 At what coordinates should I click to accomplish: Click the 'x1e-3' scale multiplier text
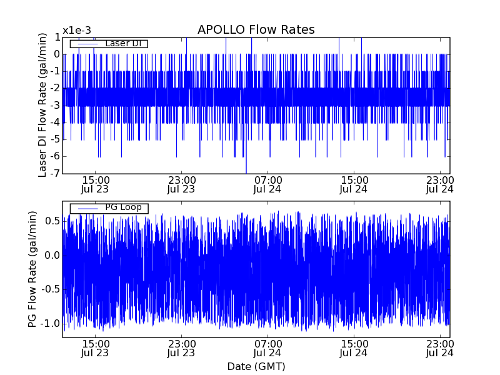point(77,31)
